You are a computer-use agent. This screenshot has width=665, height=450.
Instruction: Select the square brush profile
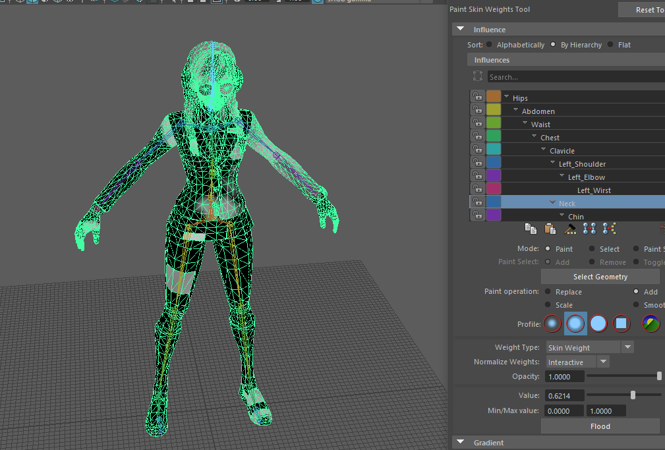click(620, 323)
